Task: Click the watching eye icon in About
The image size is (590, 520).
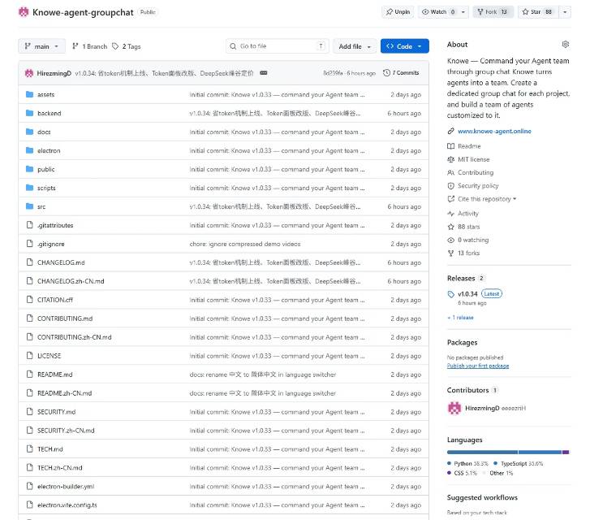Action: 450,240
